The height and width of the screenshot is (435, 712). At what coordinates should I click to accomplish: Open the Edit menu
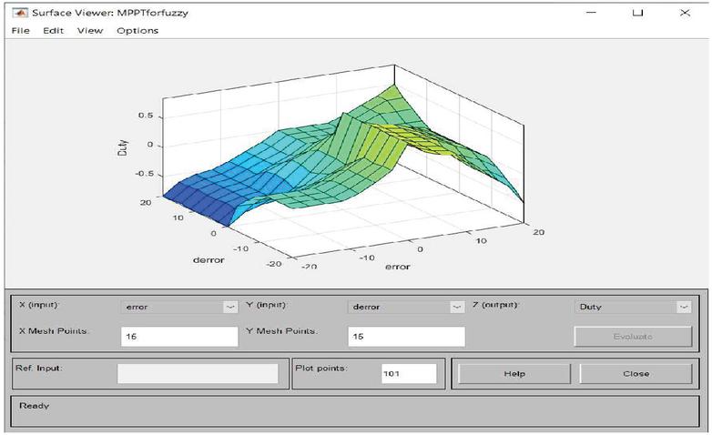[53, 30]
